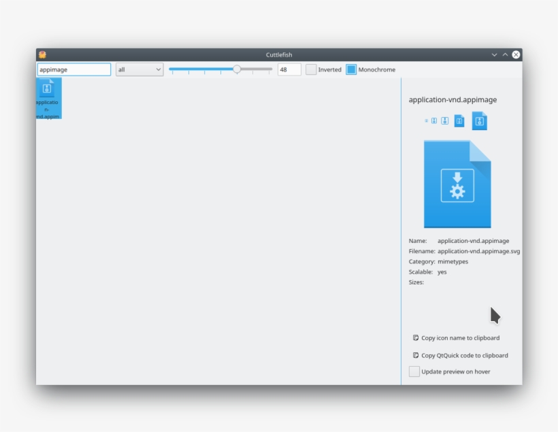Enable Update preview on hover
This screenshot has width=558, height=432.
[414, 371]
